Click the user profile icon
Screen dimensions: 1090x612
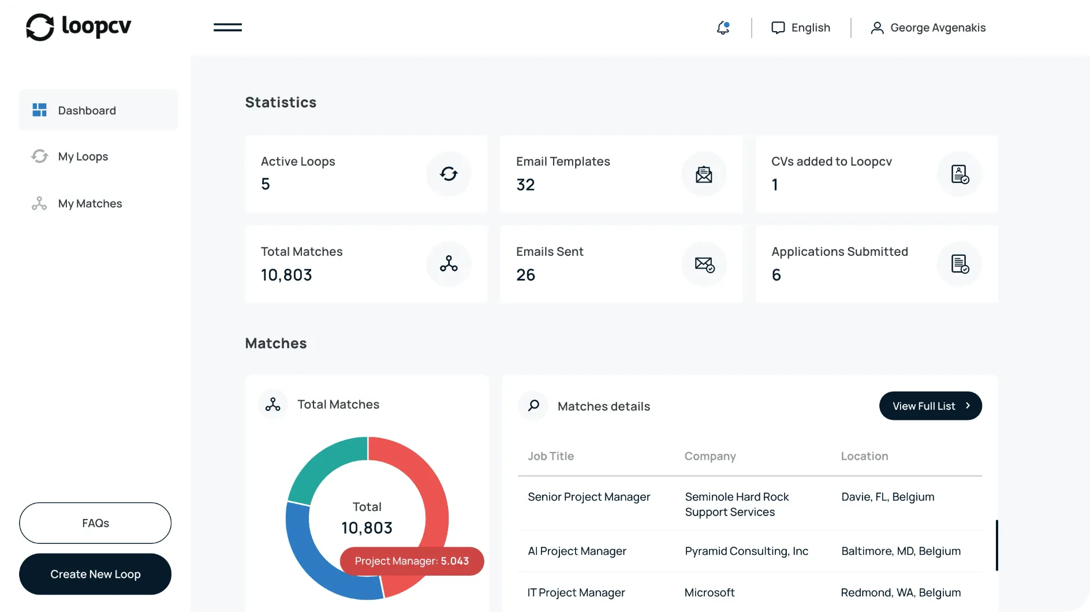[878, 28]
